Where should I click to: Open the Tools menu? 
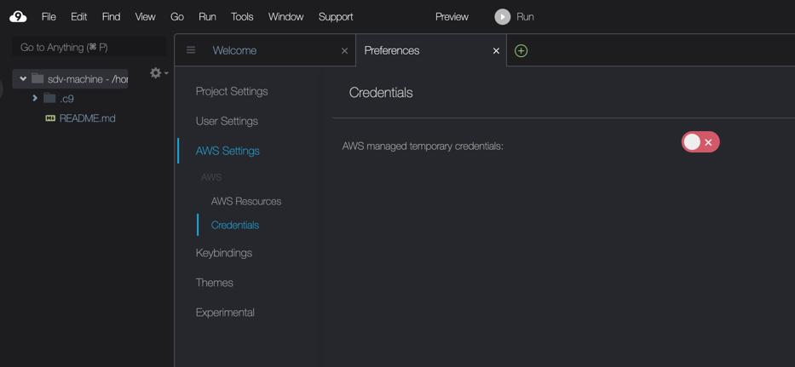pos(242,17)
